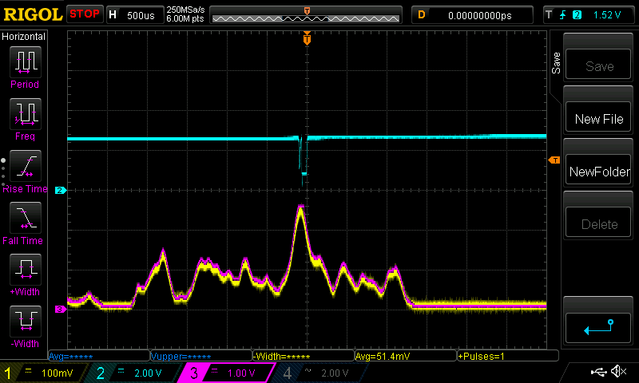The image size is (639, 383).
Task: Click the waveform memory overview bar
Action: [306, 15]
